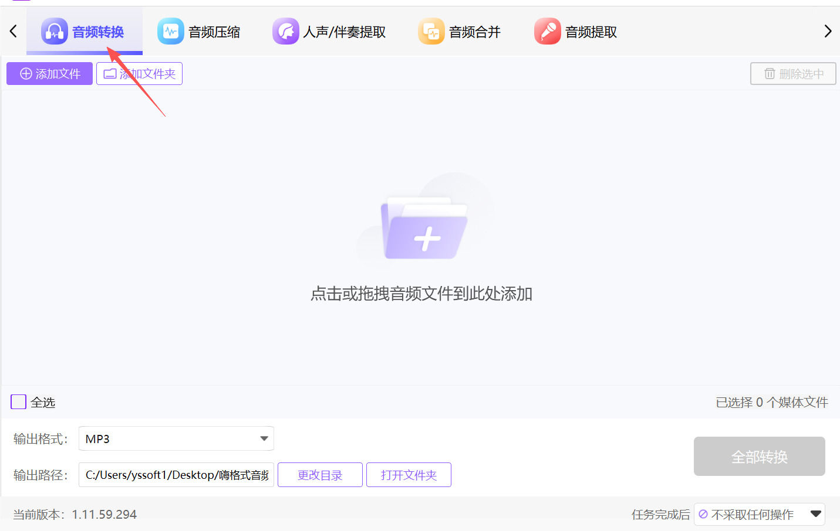The width and height of the screenshot is (840, 531).
Task: Click the plus icon on 添加文件
Action: (26, 74)
